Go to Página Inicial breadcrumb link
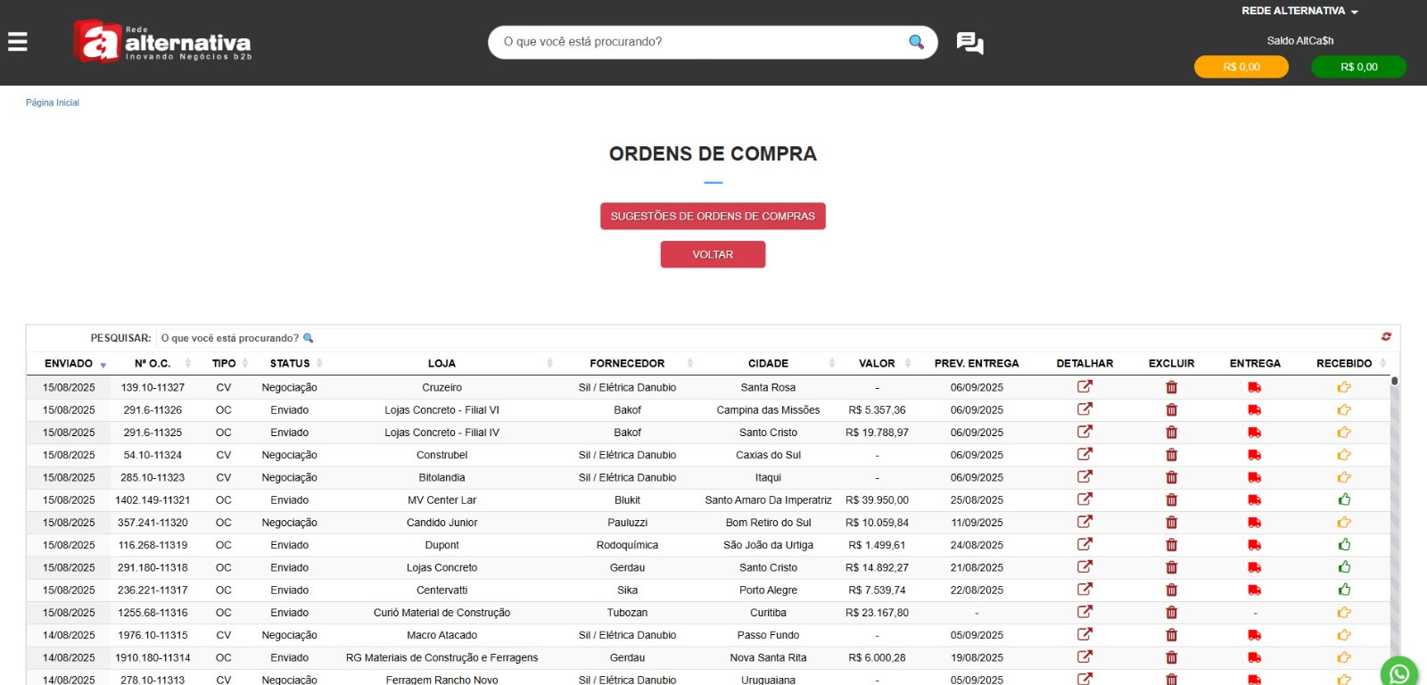 tap(53, 103)
